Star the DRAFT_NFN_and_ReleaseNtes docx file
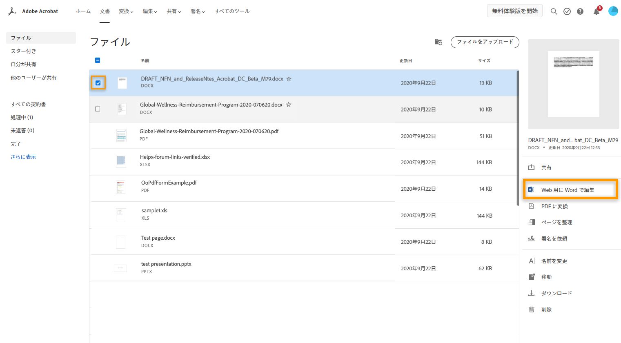Viewport: 621px width, 343px height. [x=289, y=79]
